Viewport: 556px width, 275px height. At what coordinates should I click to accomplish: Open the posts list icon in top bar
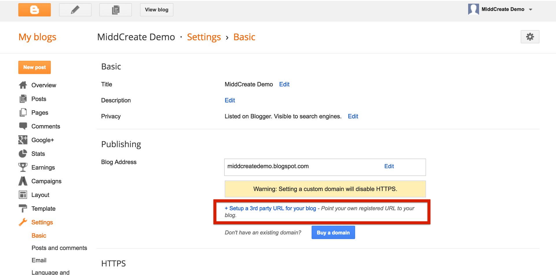(x=115, y=10)
